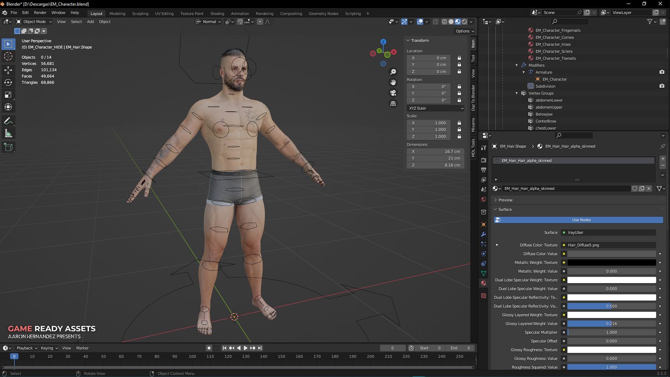Toggle lock on Location X
Image resolution: width=670 pixels, height=377 pixels.
(x=459, y=58)
